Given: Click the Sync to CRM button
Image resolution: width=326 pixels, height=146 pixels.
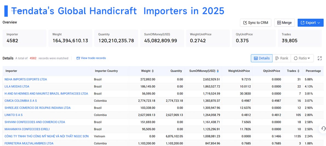Looking at the screenshot, I should click(256, 23).
